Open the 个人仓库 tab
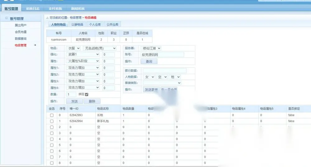311x167 pixels. [95, 24]
